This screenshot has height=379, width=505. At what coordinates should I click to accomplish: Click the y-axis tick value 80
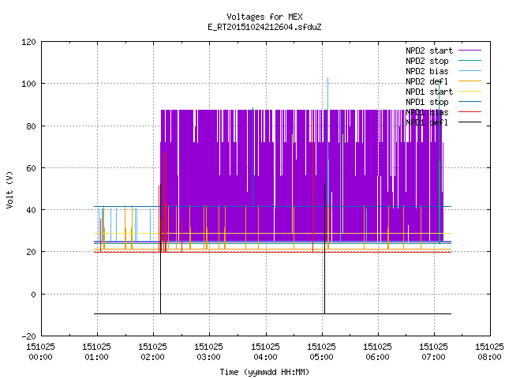[31, 126]
